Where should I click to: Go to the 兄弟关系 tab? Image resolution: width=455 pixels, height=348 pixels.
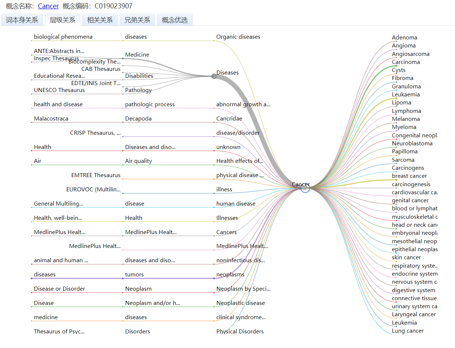click(x=137, y=20)
